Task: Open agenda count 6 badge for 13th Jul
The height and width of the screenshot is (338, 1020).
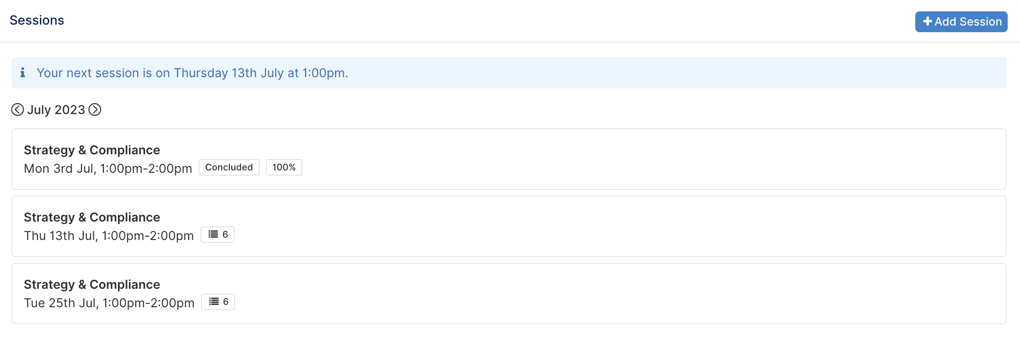Action: 218,234
